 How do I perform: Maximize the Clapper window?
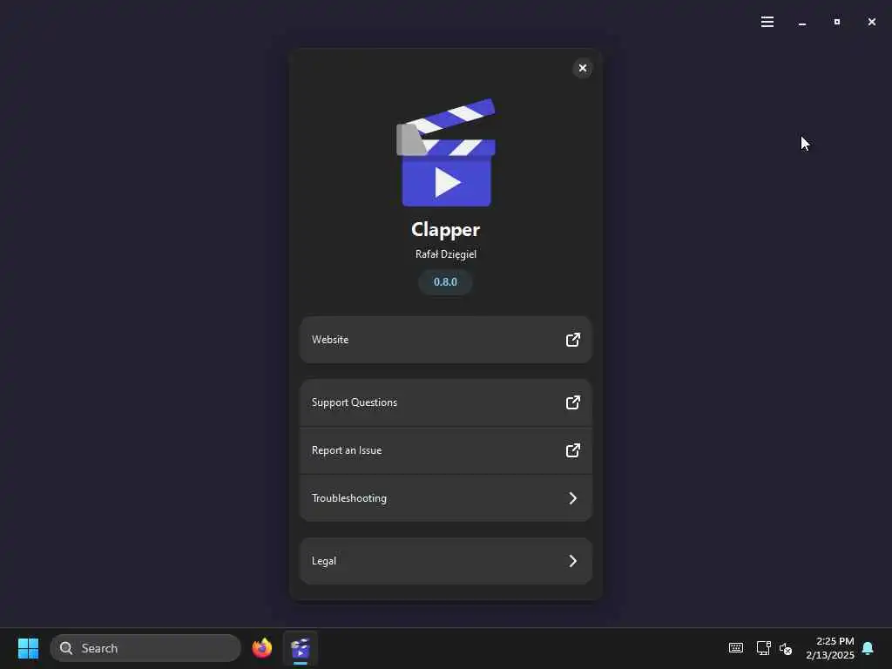click(837, 22)
